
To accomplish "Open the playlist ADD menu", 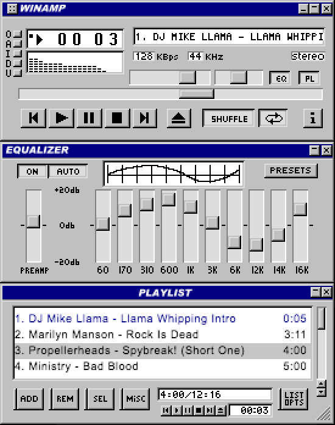I will [x=29, y=399].
